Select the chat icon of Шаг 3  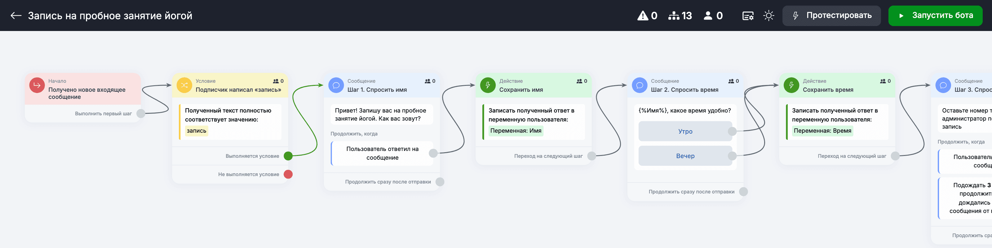[943, 85]
